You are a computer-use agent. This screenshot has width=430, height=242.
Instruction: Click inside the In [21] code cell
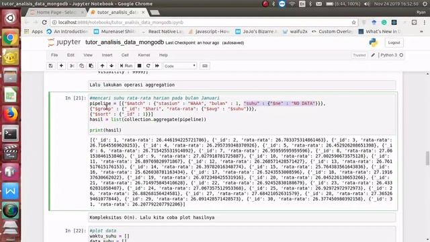point(243,114)
